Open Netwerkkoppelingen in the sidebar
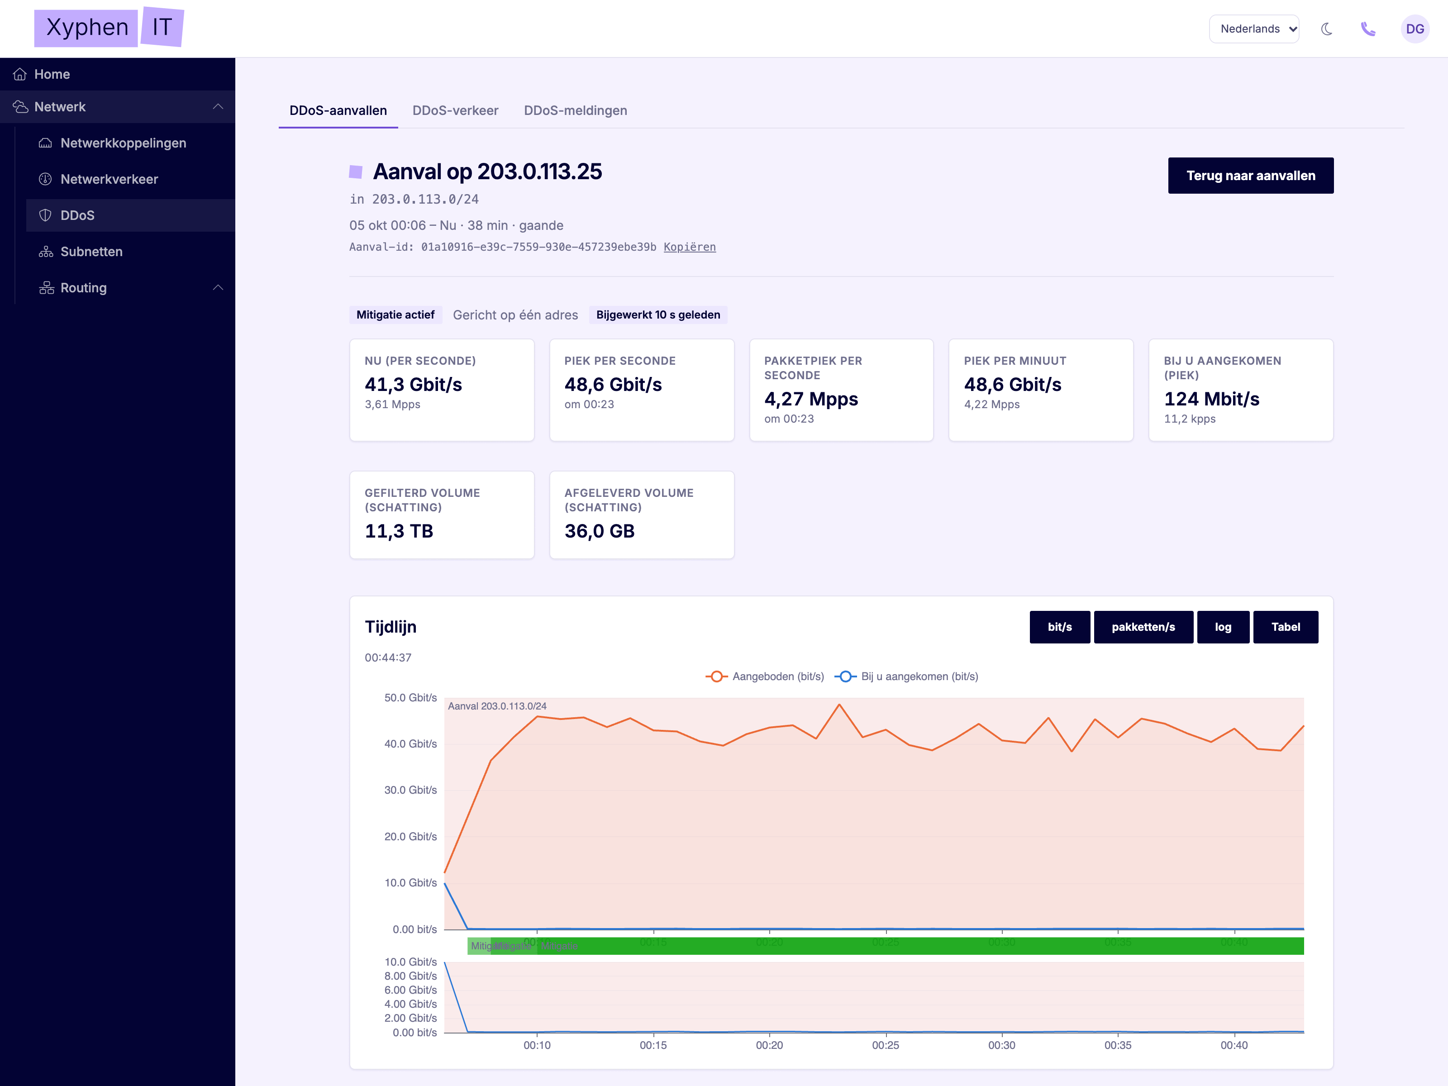Viewport: 1448px width, 1086px height. [x=130, y=143]
